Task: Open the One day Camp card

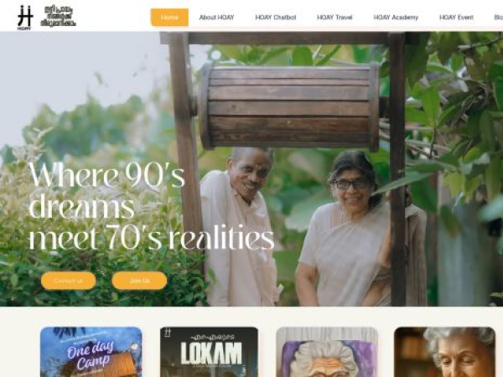Action: click(x=91, y=352)
